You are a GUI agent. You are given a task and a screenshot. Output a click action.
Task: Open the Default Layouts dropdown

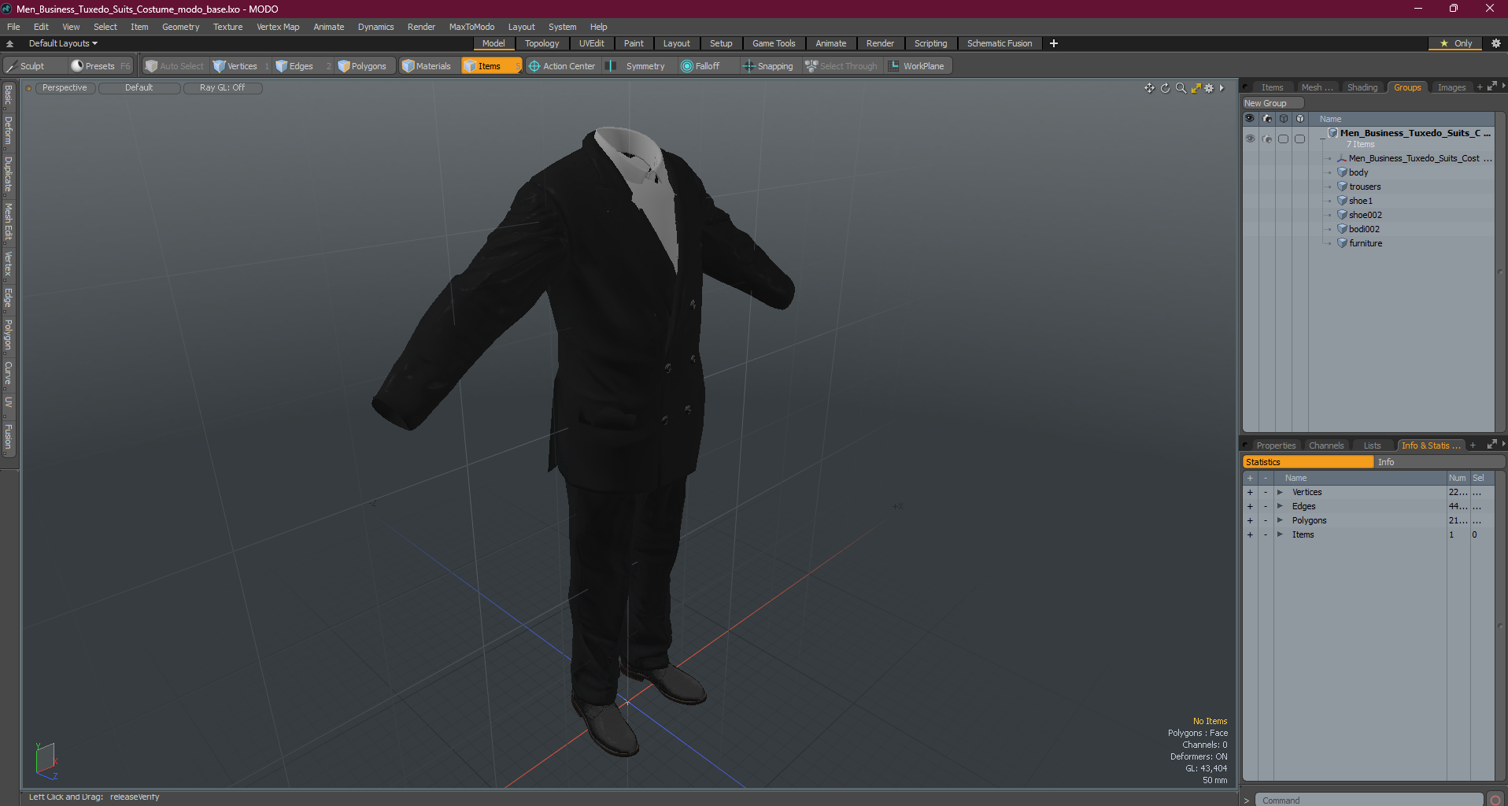(63, 43)
